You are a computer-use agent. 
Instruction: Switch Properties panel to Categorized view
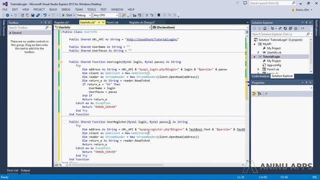click(254, 93)
